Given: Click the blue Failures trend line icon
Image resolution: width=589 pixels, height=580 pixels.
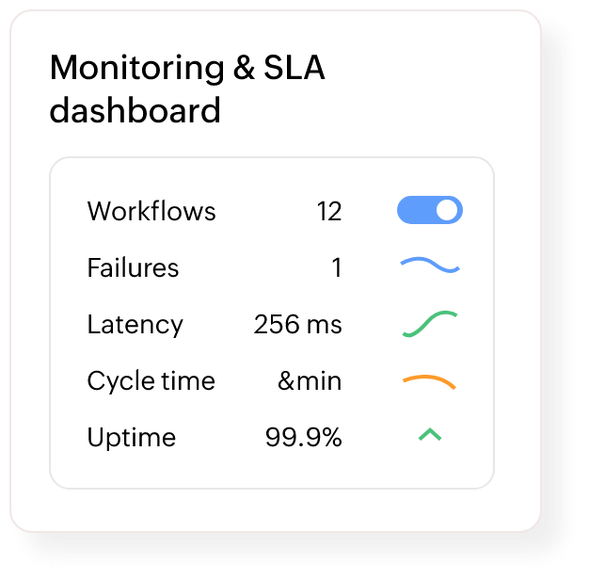Looking at the screenshot, I should click(430, 267).
